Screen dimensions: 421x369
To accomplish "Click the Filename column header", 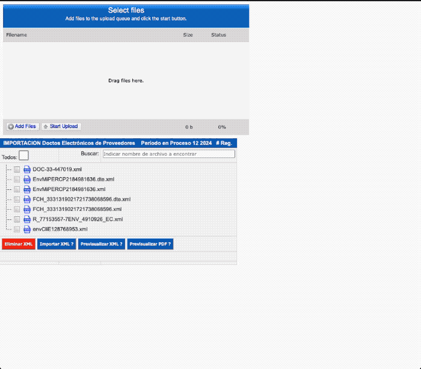I will click(16, 35).
